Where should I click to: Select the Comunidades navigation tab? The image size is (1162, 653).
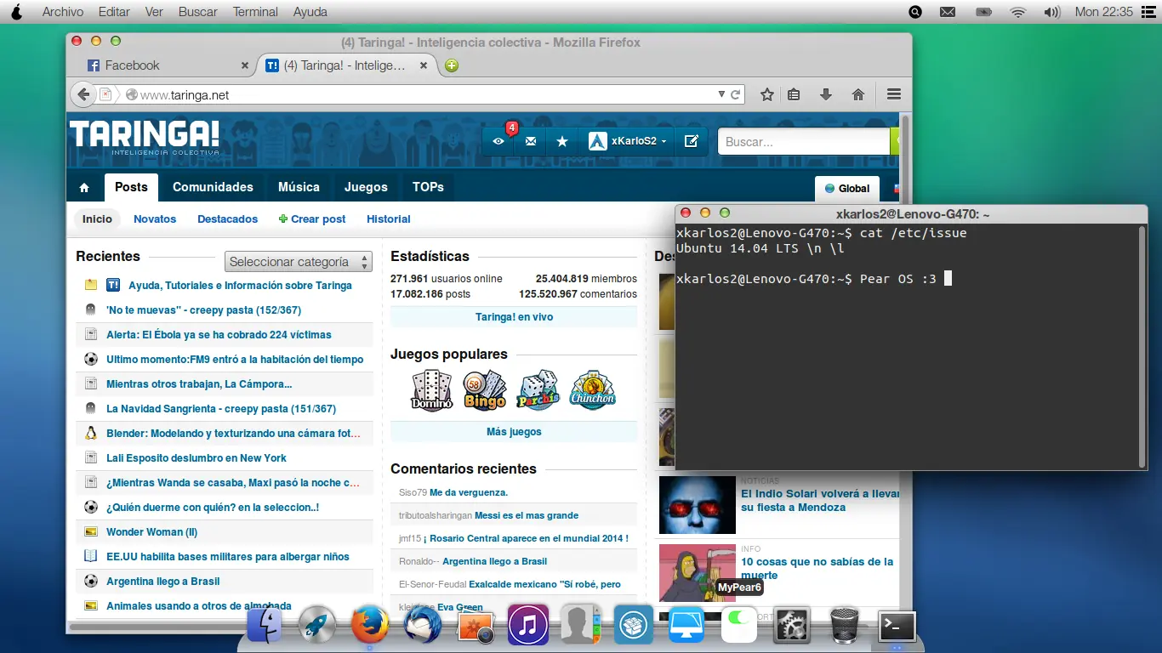(213, 187)
